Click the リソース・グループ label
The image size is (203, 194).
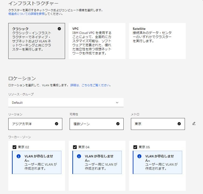coord(21,94)
